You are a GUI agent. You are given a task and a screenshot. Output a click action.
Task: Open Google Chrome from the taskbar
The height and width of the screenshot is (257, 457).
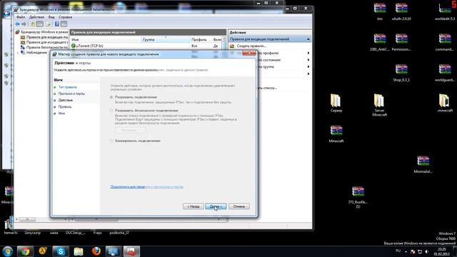click(25, 251)
